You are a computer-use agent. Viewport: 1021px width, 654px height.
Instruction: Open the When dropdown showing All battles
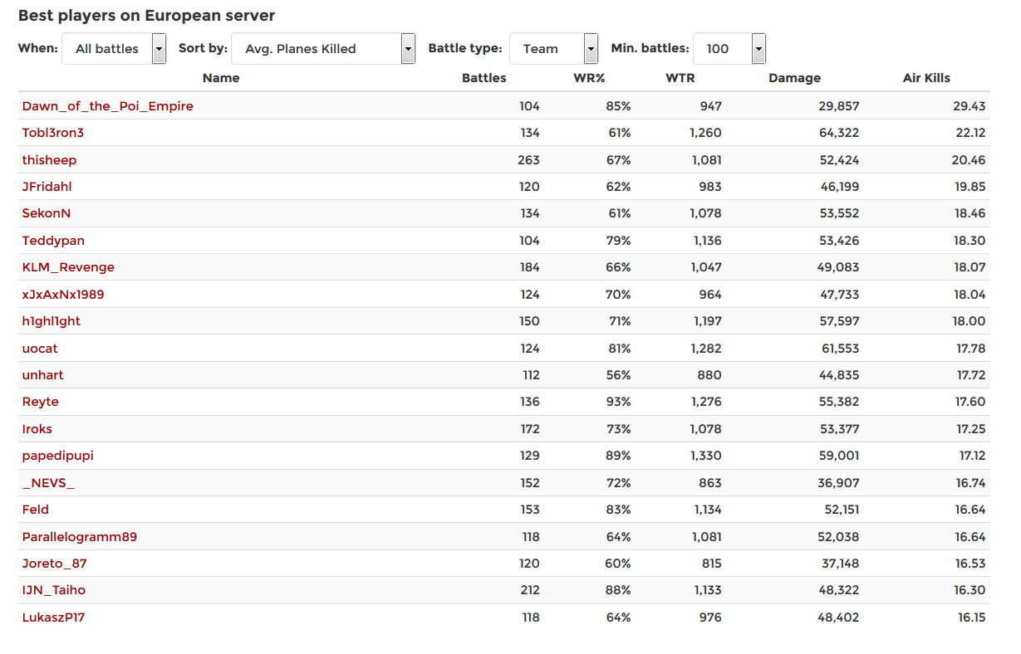point(115,49)
